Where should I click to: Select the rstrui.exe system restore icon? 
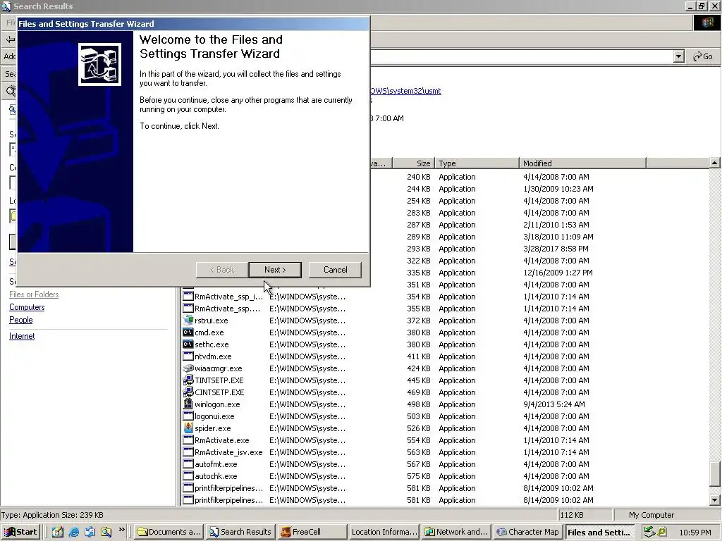188,321
